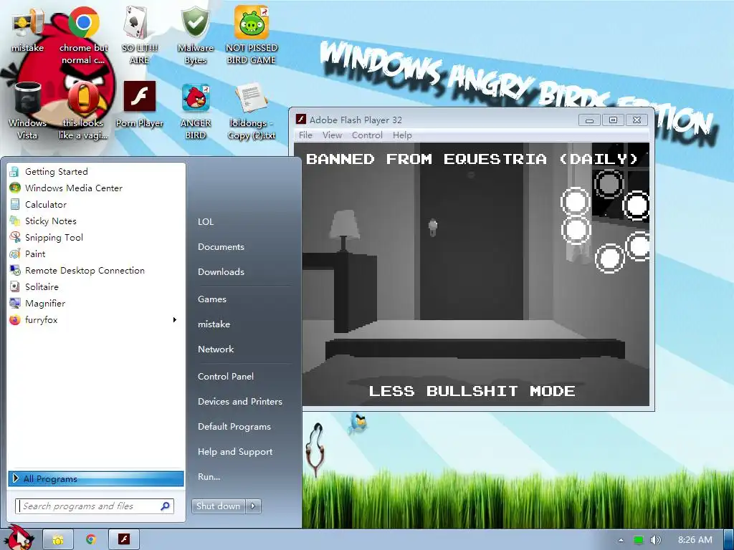This screenshot has width=734, height=550.
Task: Click the Shut down button
Action: pos(218,506)
